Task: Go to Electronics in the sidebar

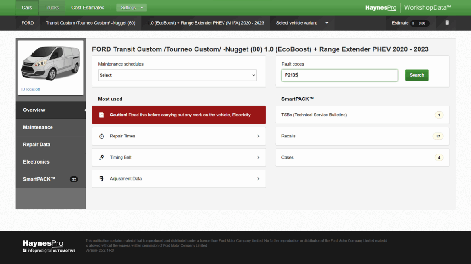Action: tap(36, 162)
